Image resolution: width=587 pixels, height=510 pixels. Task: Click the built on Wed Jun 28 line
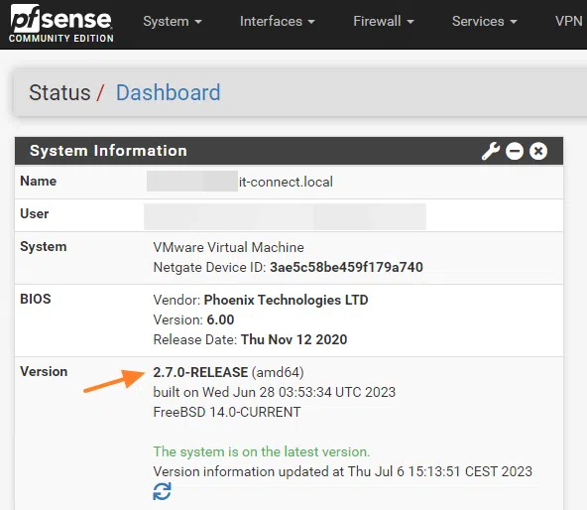275,392
